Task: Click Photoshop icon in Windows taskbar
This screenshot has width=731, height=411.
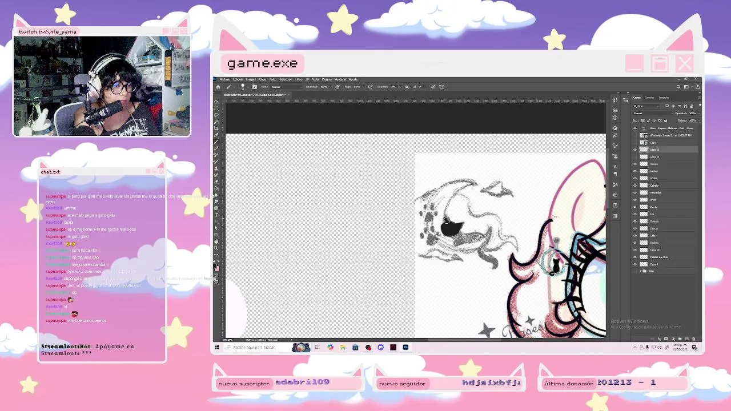Action: [405, 347]
